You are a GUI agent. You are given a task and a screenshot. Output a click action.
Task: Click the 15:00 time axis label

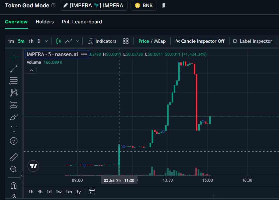[207, 180]
